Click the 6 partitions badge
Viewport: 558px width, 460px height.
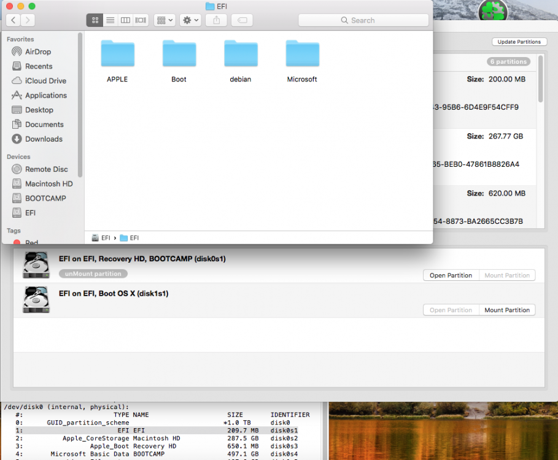coord(508,62)
